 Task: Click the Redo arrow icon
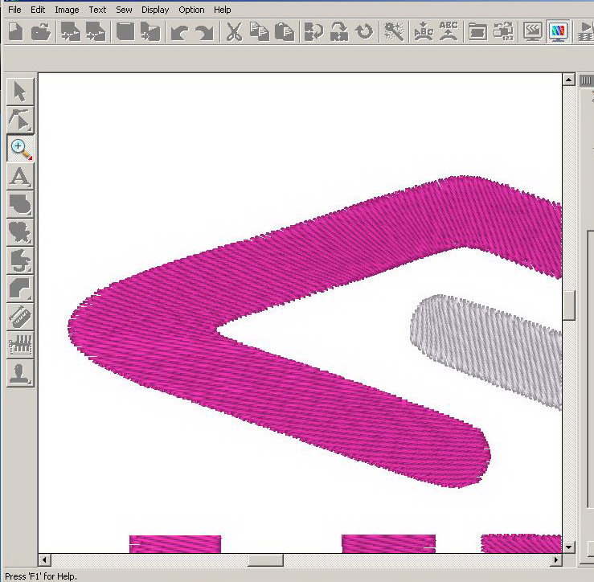(x=204, y=32)
